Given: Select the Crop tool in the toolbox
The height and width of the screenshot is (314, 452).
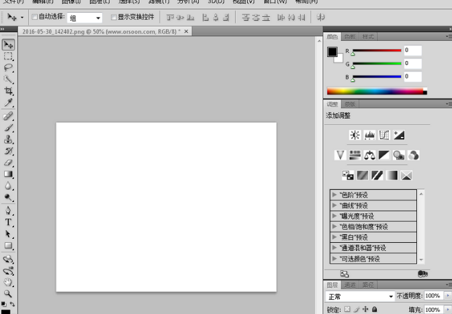Looking at the screenshot, I should (x=8, y=91).
